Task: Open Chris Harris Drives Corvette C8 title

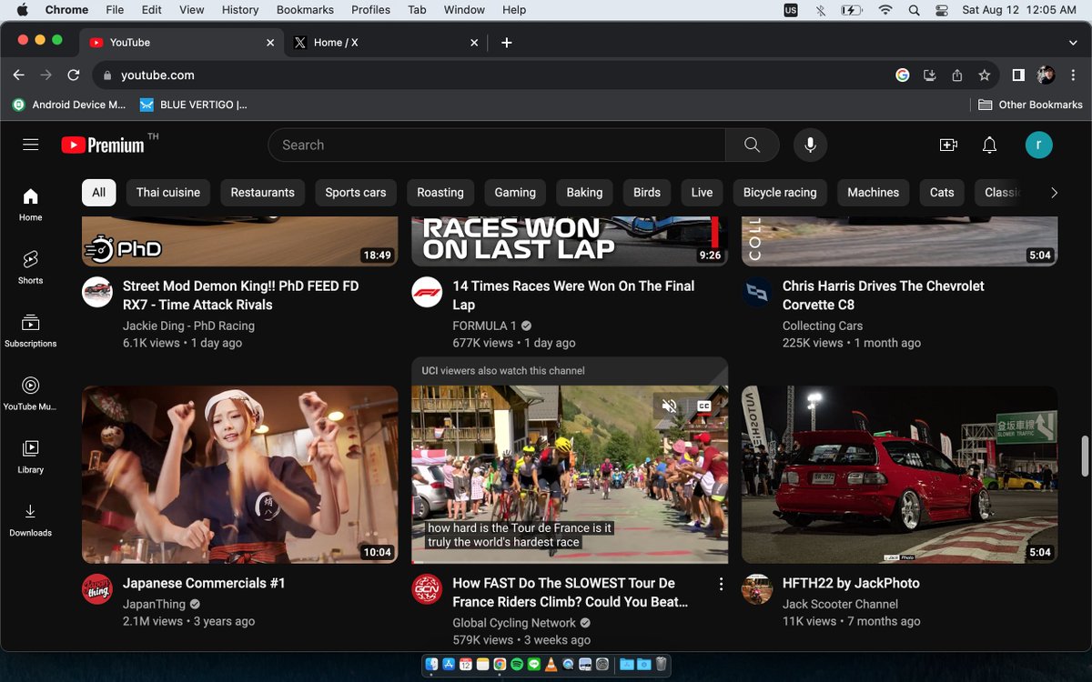Action: click(884, 296)
